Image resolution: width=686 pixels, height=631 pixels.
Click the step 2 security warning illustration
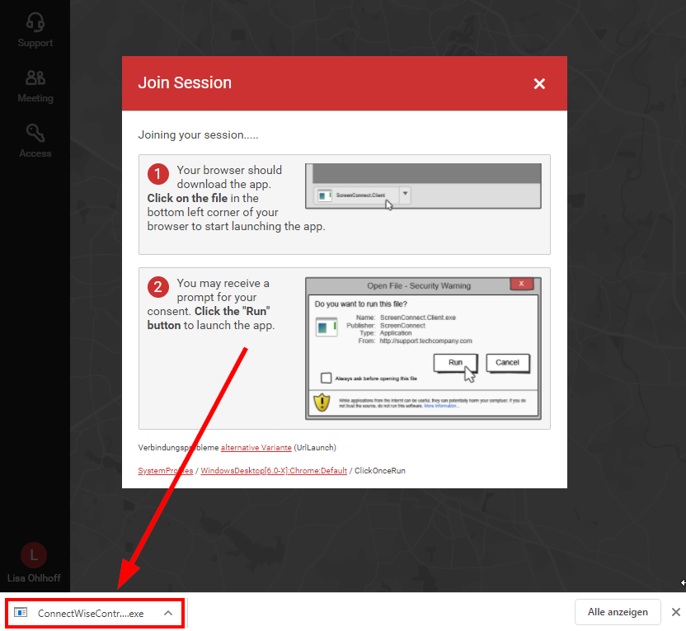tap(423, 348)
